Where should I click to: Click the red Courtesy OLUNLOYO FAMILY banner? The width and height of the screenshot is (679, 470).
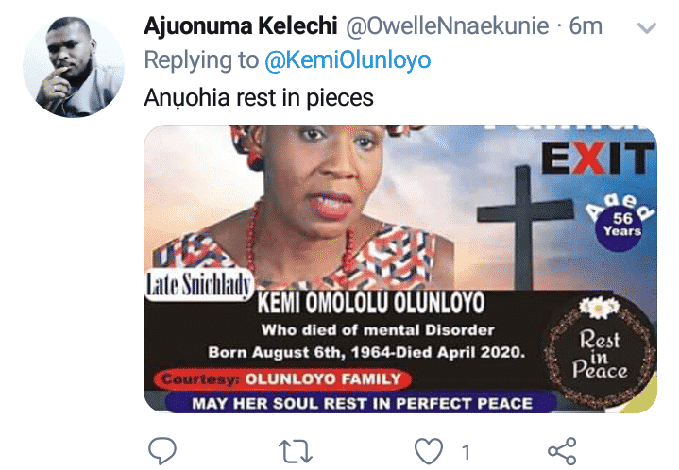click(282, 379)
